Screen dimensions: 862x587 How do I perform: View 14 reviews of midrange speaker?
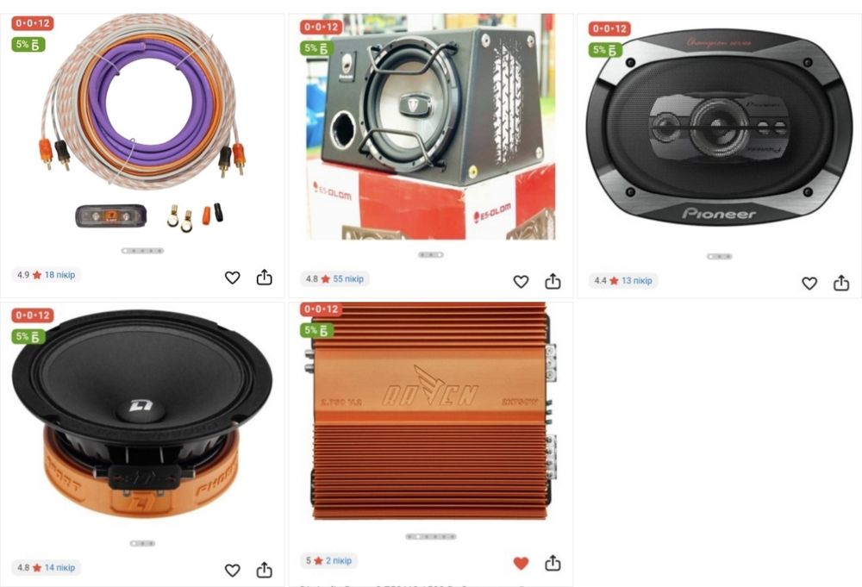59,567
